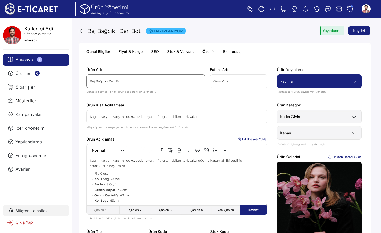Select the Şablon 2 template

pyautogui.click(x=135, y=210)
